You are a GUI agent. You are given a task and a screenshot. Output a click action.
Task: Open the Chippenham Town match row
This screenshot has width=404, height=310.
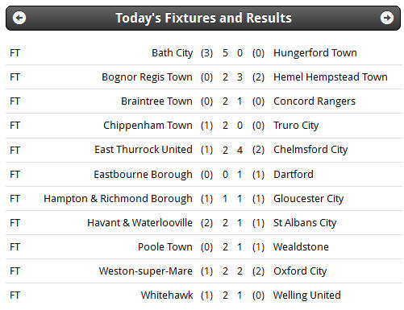[204, 126]
